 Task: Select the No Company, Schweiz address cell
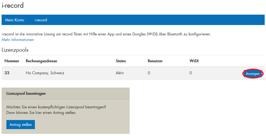click(45, 73)
